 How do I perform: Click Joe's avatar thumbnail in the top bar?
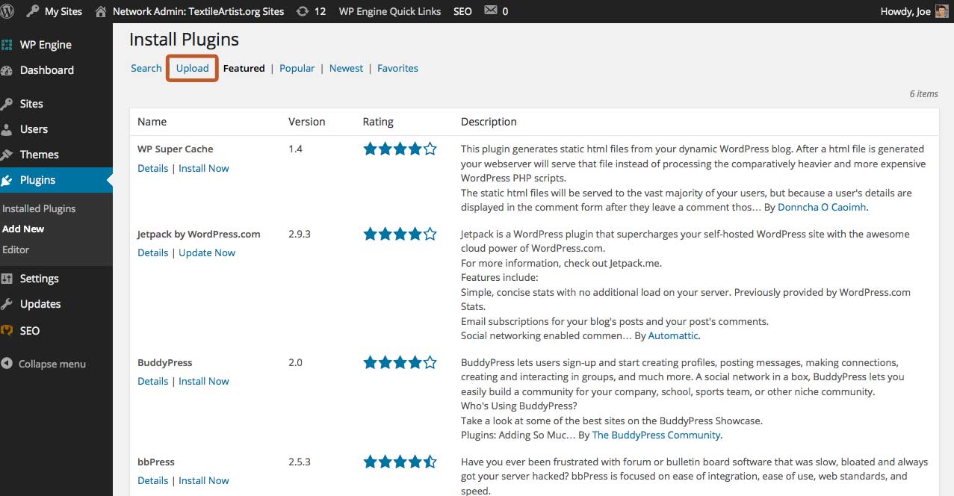(942, 11)
